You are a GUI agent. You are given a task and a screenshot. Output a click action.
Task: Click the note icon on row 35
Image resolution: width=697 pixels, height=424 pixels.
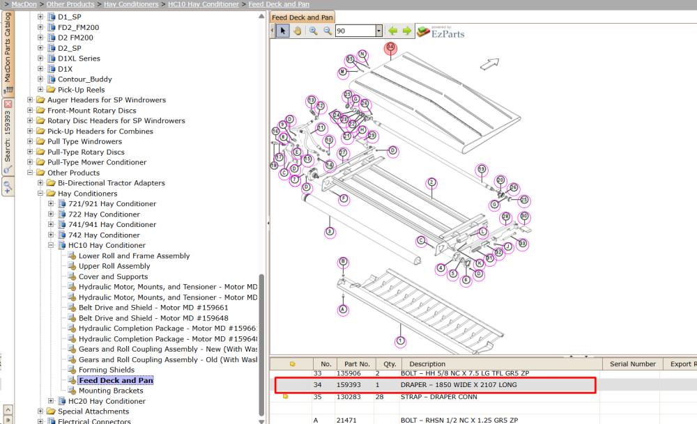pos(285,396)
